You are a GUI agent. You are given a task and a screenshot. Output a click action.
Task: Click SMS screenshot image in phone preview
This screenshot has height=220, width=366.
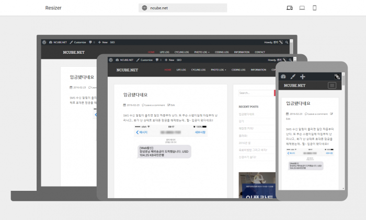point(310,160)
